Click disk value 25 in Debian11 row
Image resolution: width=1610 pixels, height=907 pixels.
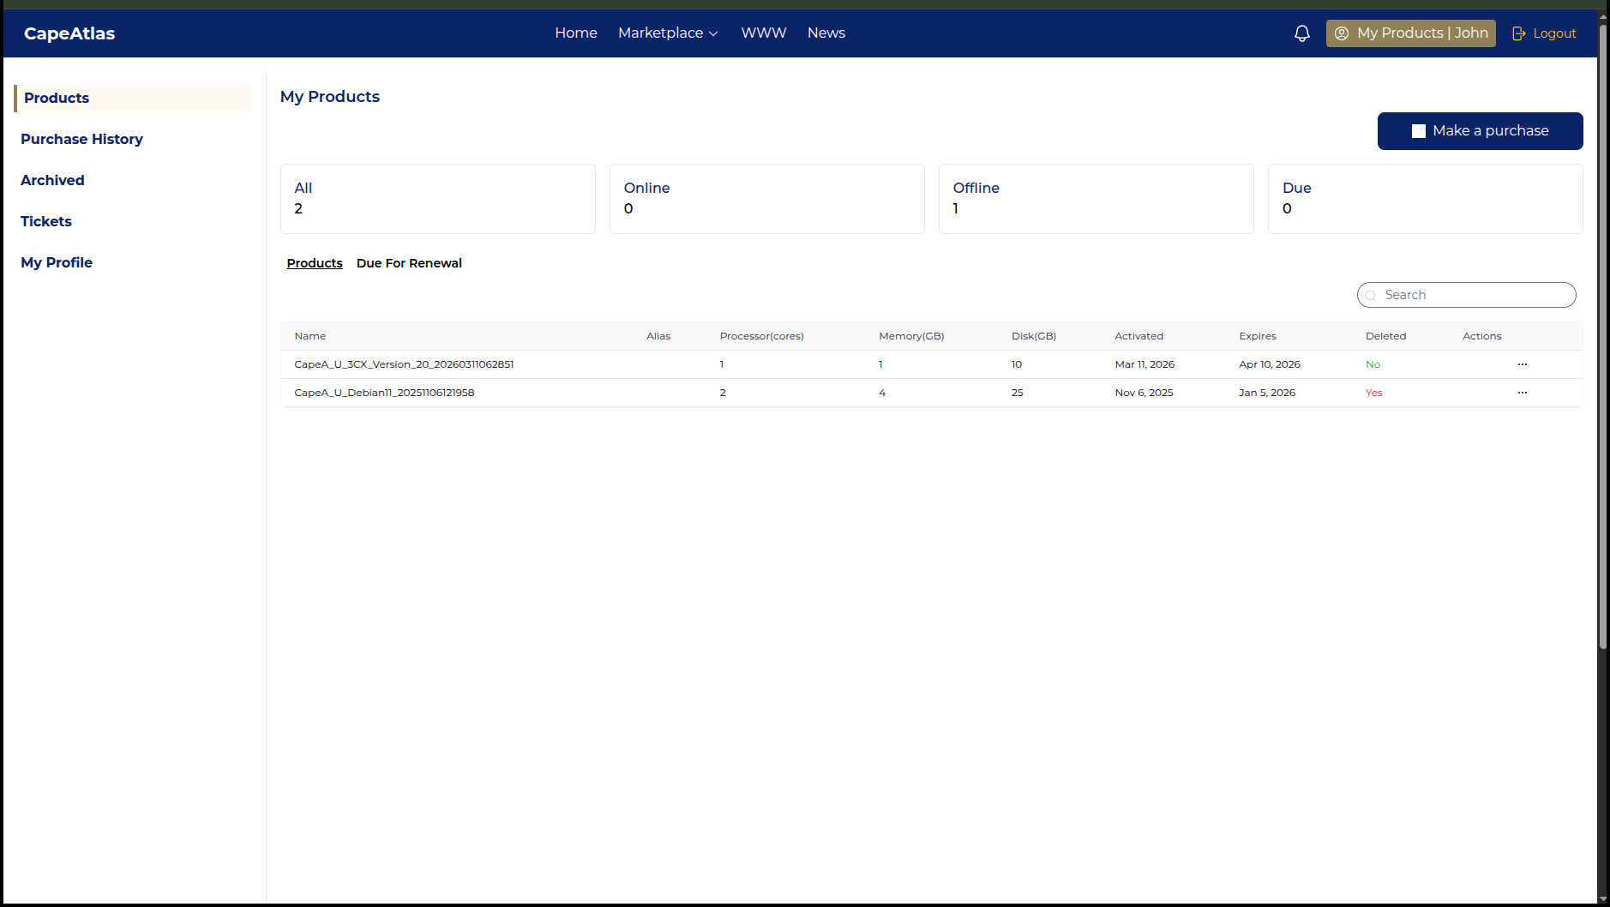click(1017, 393)
